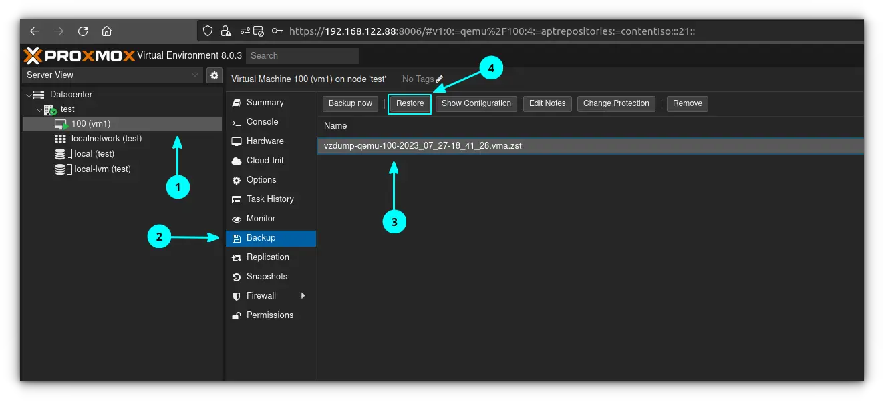Expand the Firewall submenu arrow
The width and height of the screenshot is (884, 402).
[303, 296]
